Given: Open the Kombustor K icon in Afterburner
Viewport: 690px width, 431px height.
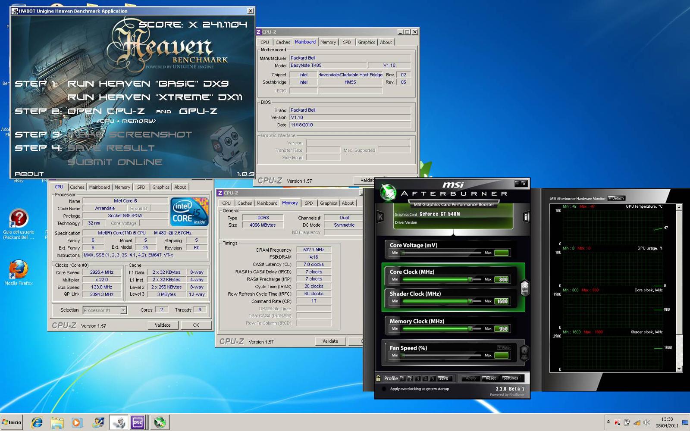Looking at the screenshot, I should (x=380, y=217).
